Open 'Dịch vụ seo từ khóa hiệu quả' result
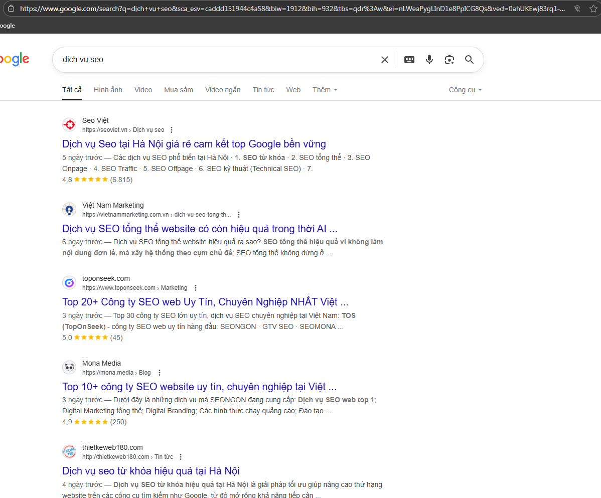The image size is (601, 498). tap(151, 471)
